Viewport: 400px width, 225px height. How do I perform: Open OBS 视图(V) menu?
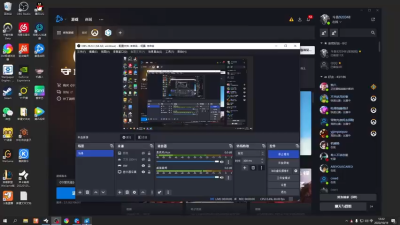coord(105,52)
